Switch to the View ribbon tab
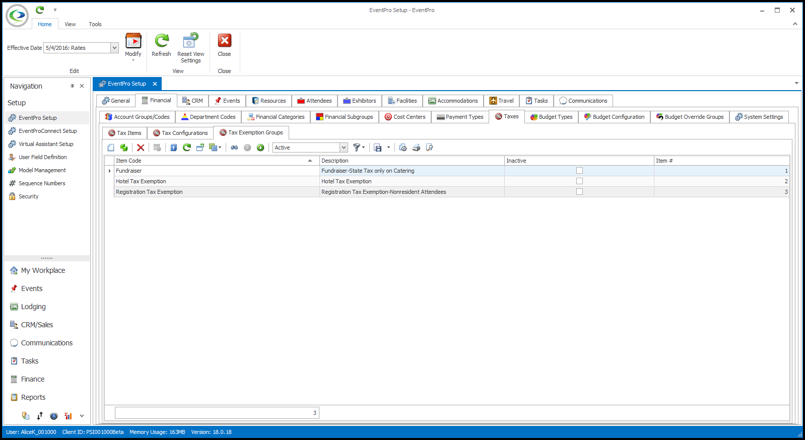Viewport: 805px width, 440px height. (70, 24)
